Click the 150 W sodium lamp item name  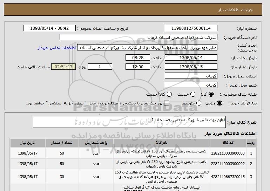tap(162, 154)
